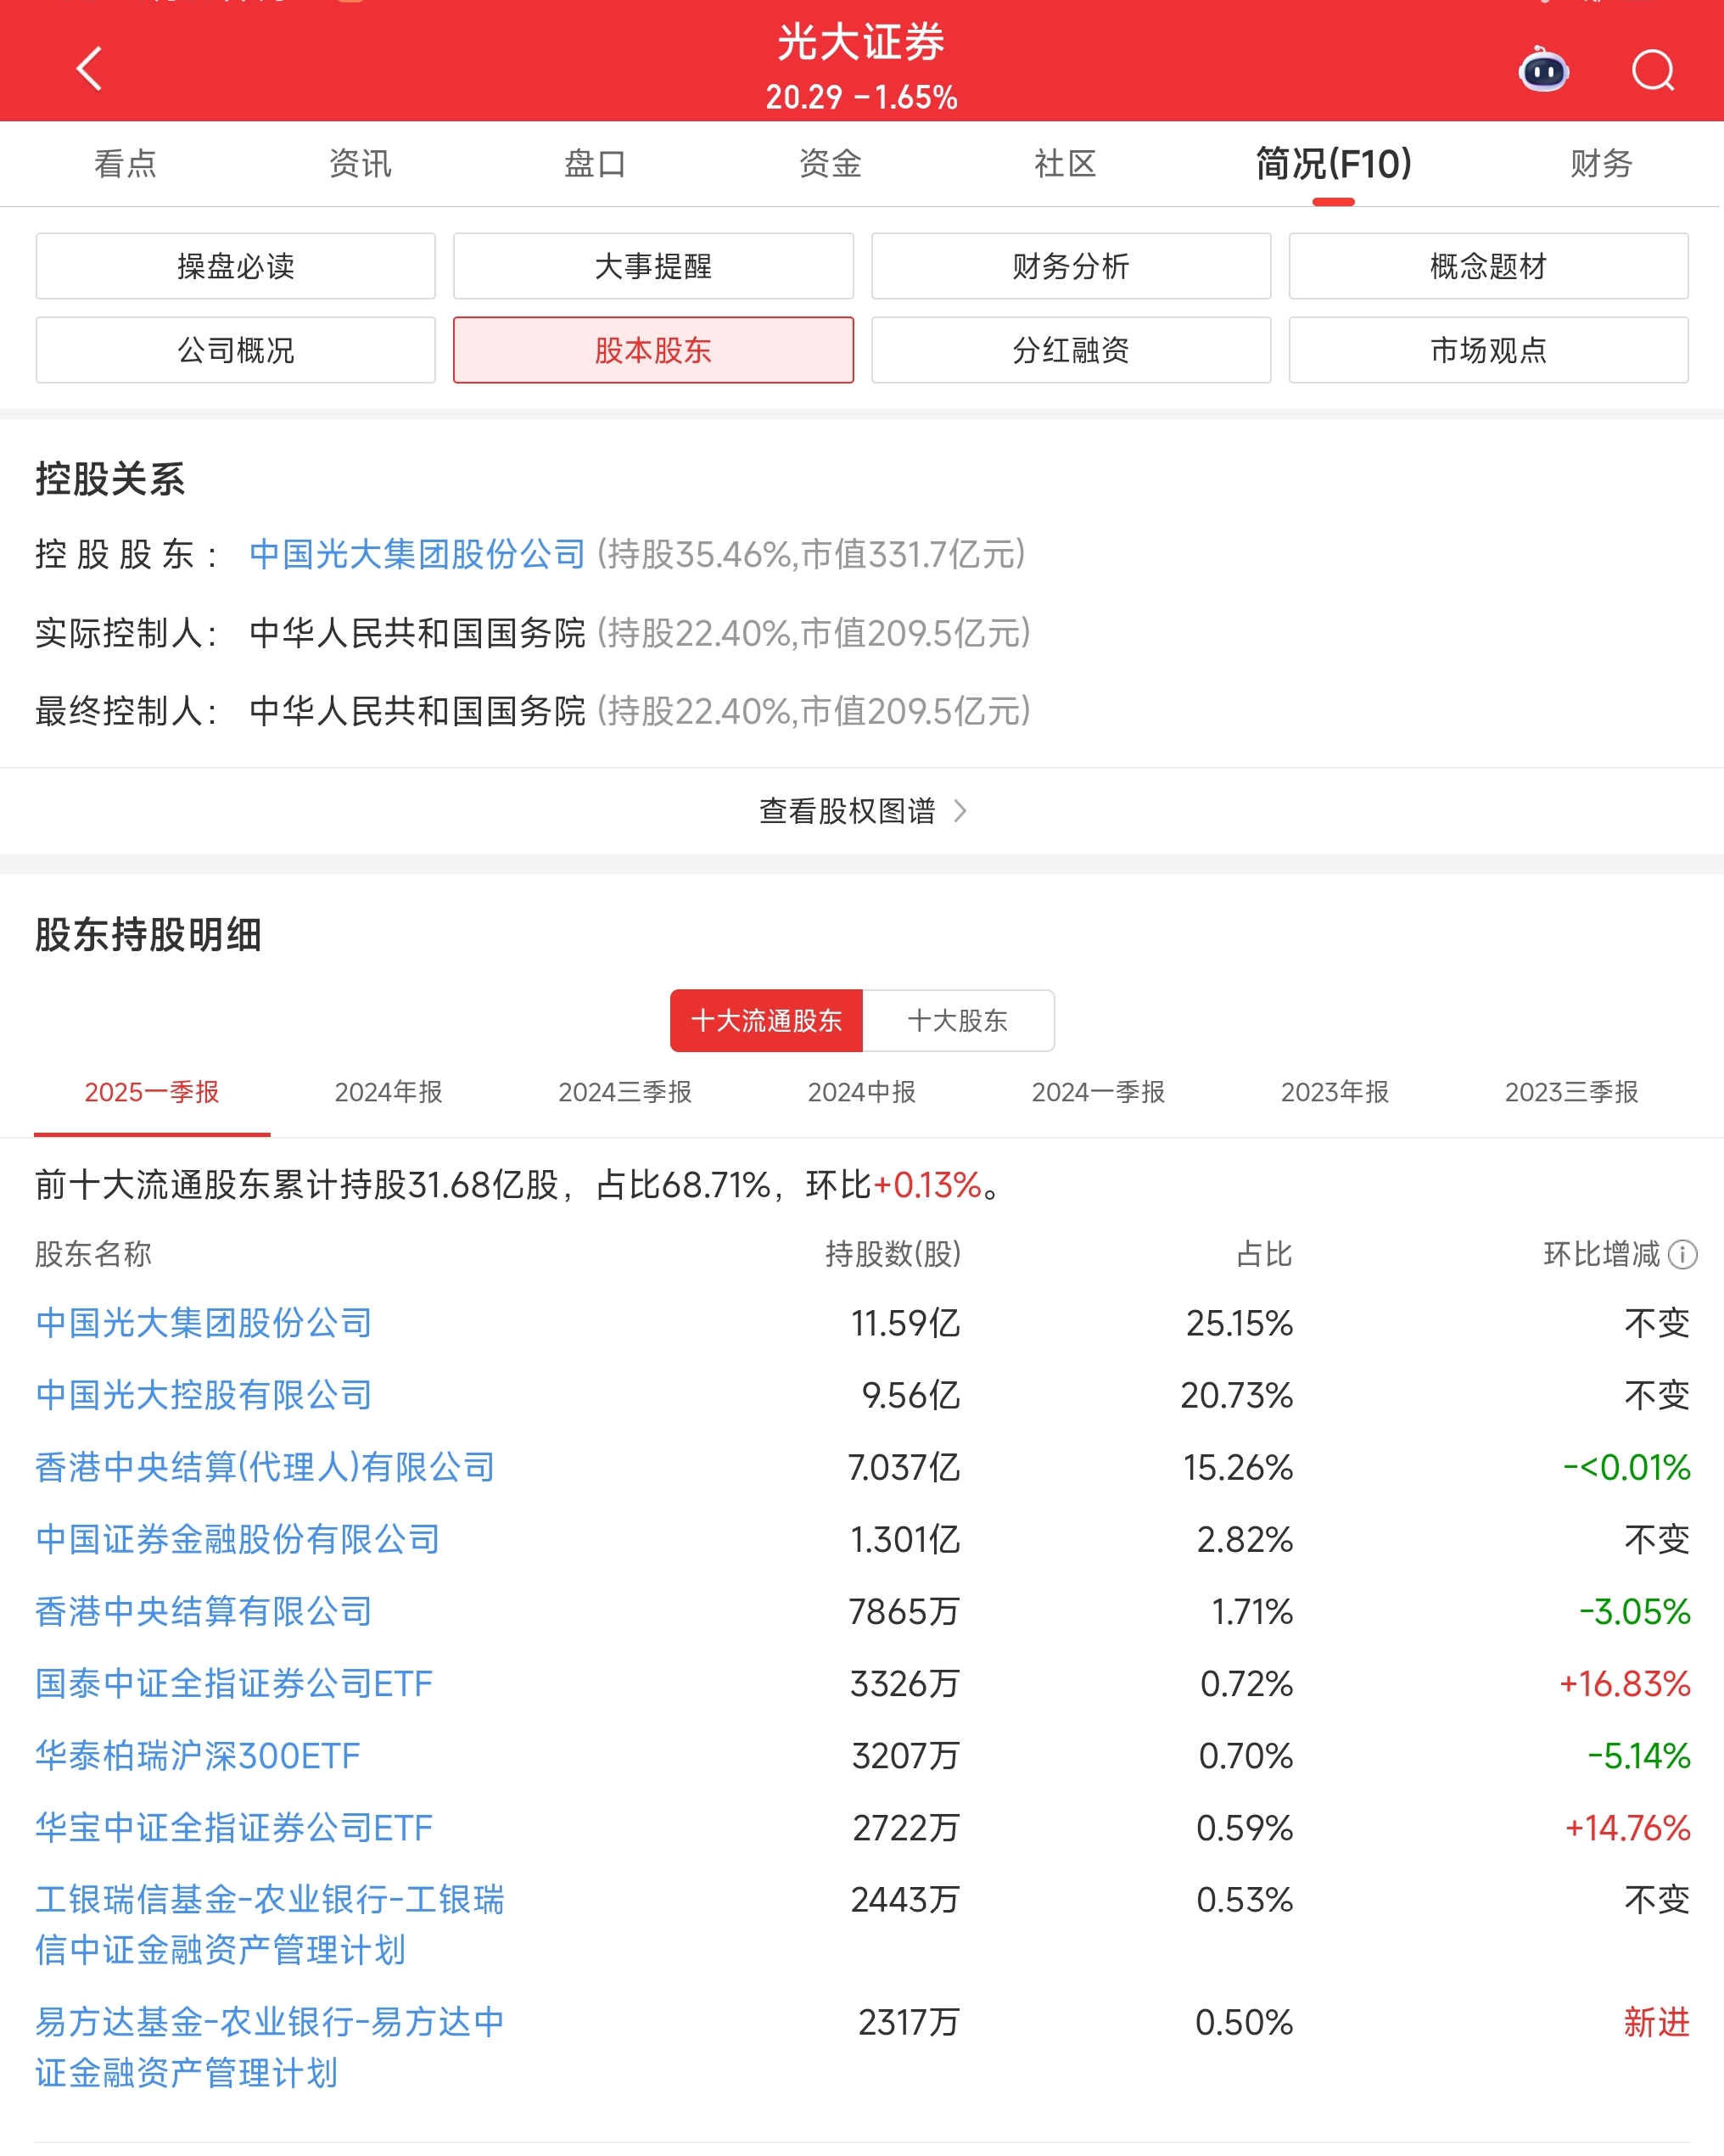The height and width of the screenshot is (2156, 1724).
Task: Tap the price 20.29 -1.65%
Action: (861, 97)
